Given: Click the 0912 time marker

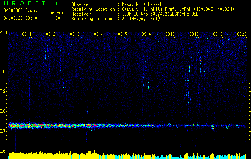Looking at the screenshot, I should [x=51, y=34].
